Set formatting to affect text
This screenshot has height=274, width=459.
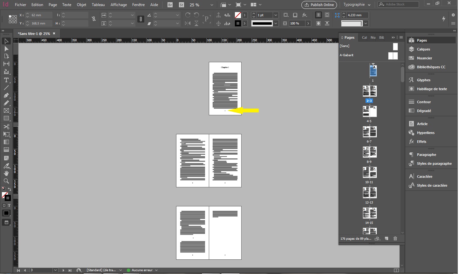(9, 205)
